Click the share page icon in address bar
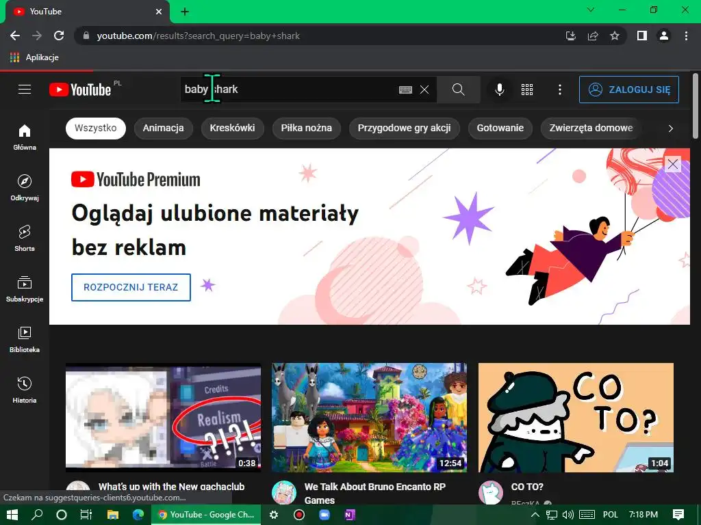Screen dimensions: 701x525 [593, 36]
